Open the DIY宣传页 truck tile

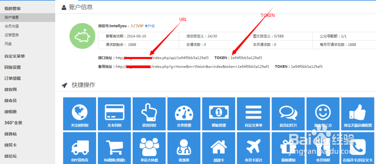[x=80, y=148]
